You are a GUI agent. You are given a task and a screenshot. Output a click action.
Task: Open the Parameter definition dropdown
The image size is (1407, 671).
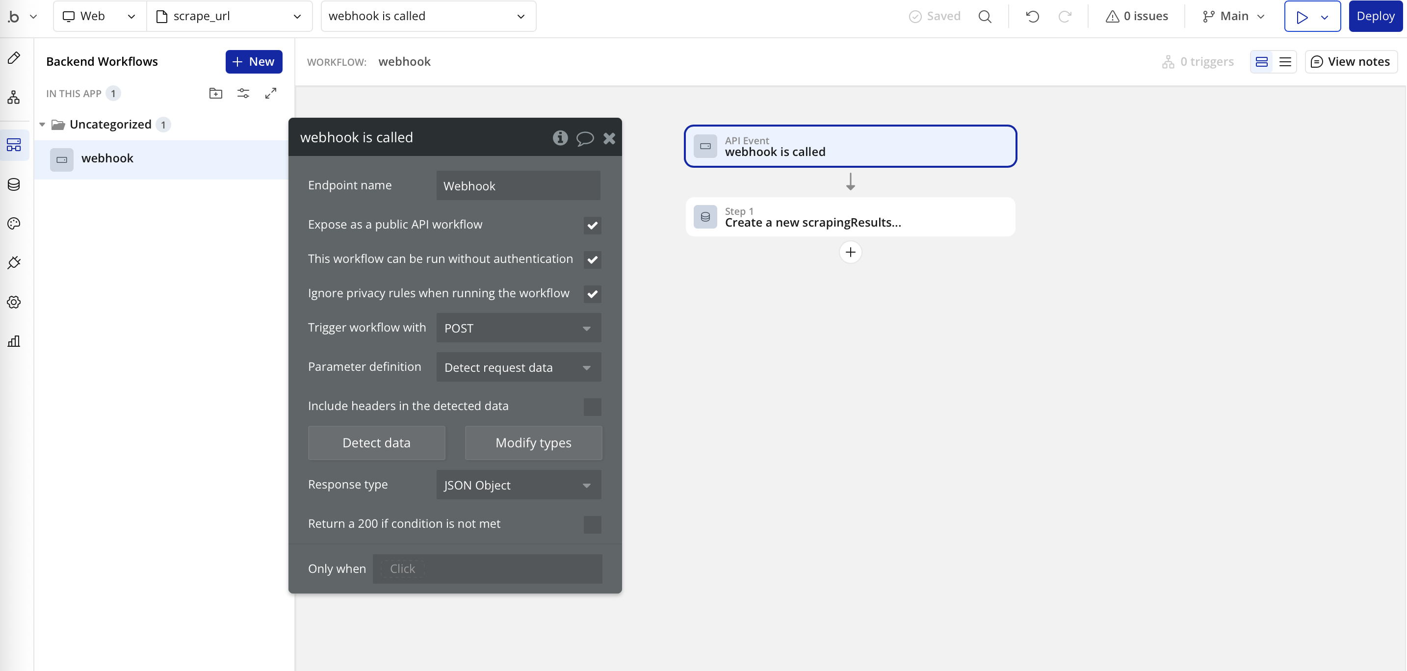pos(518,367)
